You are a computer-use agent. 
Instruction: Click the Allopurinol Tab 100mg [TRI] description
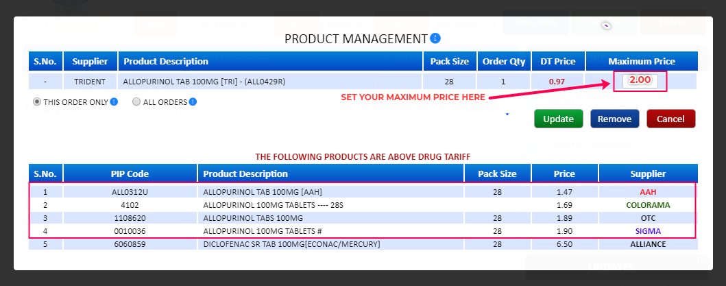[204, 82]
